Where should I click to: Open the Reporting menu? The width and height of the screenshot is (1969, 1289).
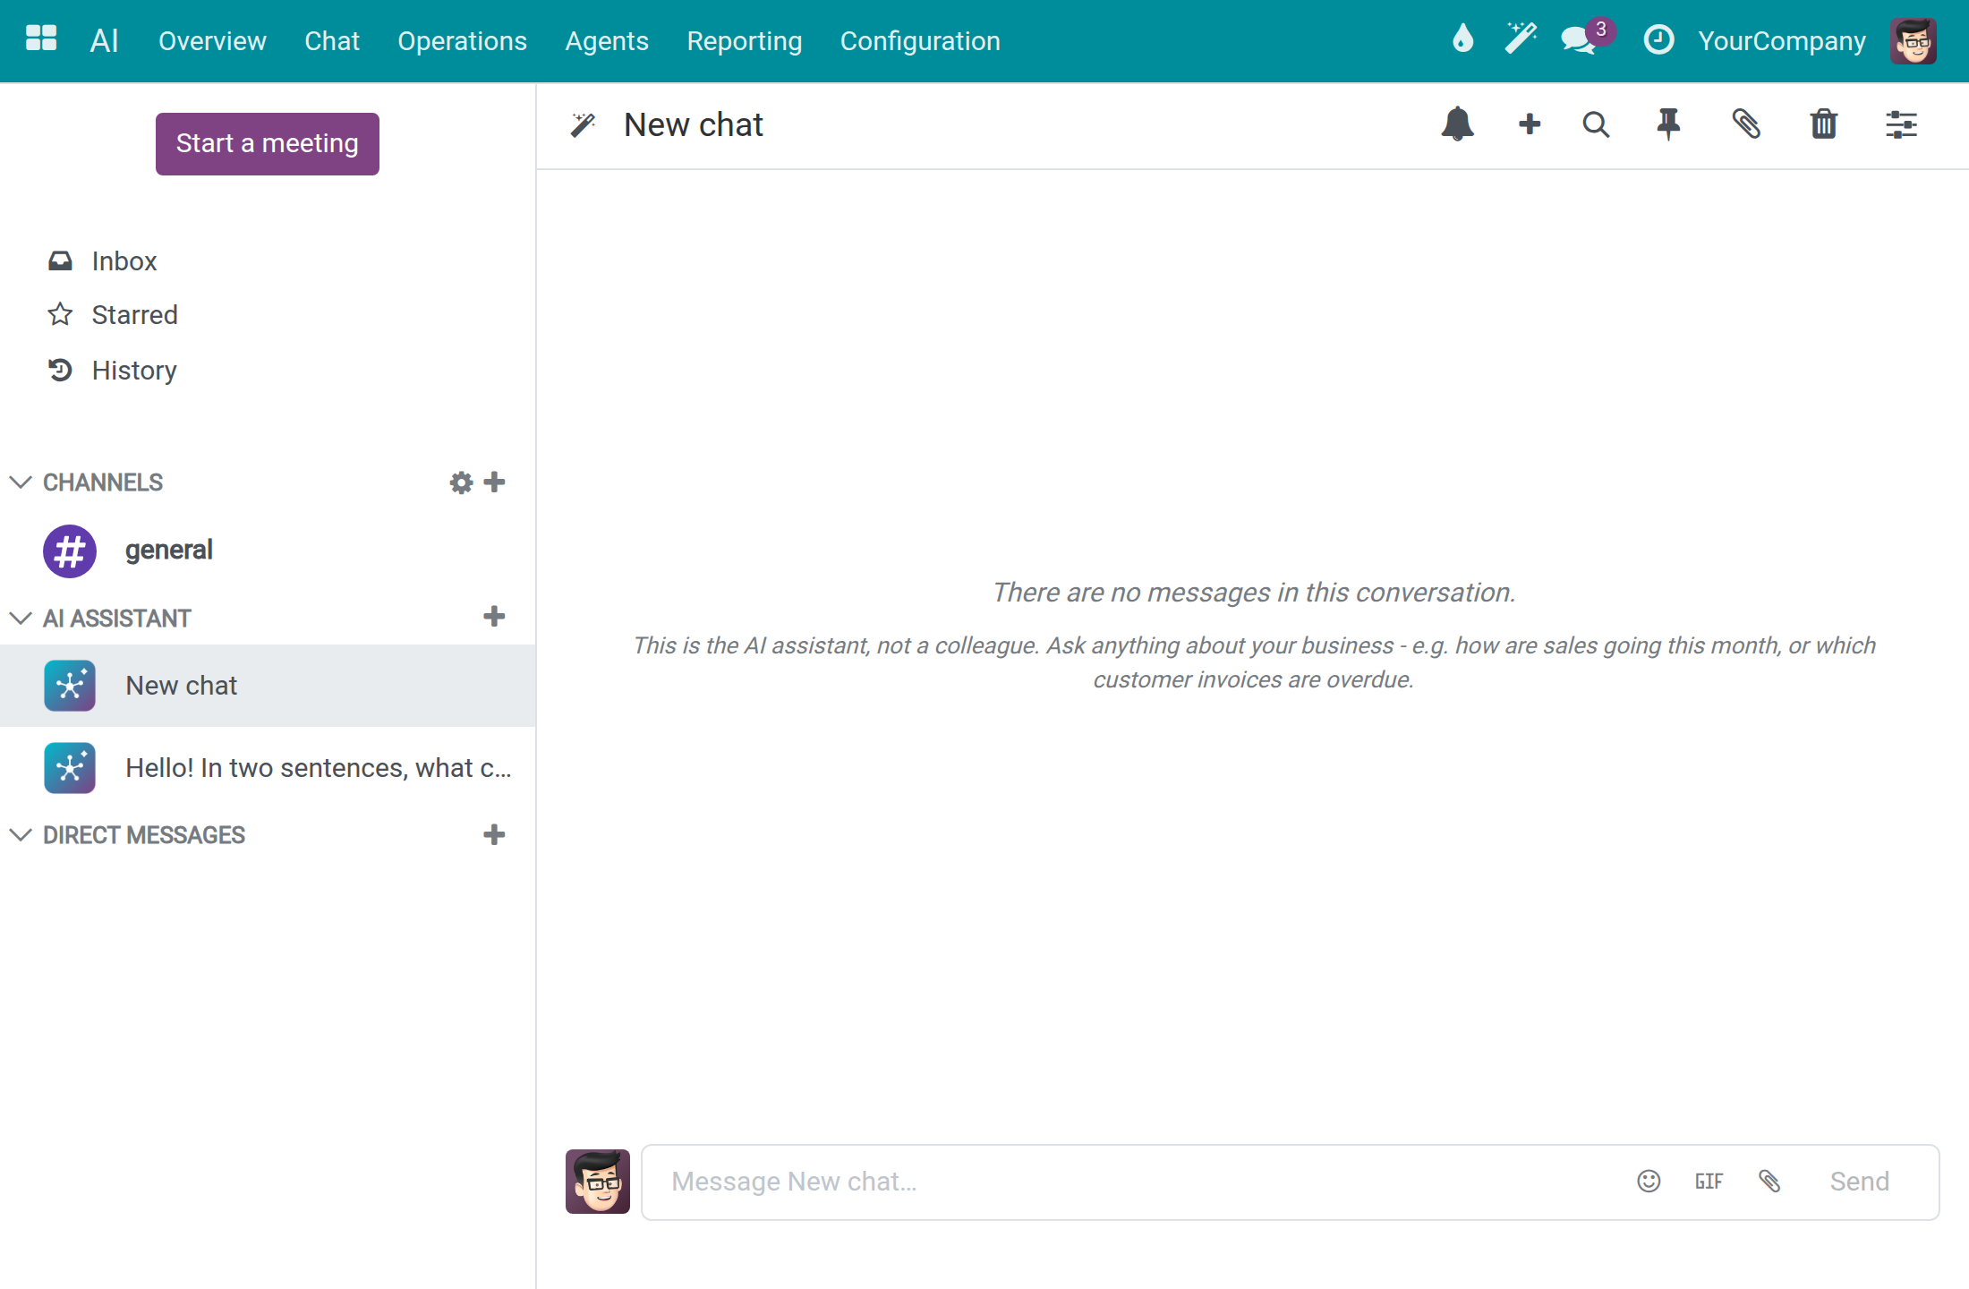click(745, 40)
